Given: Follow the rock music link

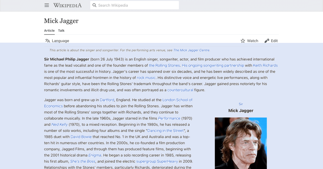Looking at the screenshot, I should pyautogui.click(x=146, y=78).
